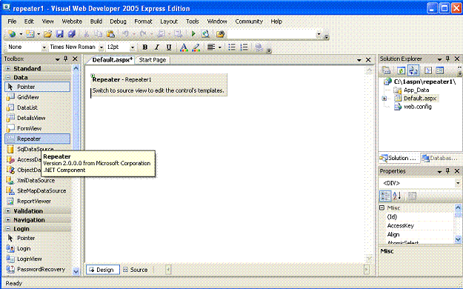The height and width of the screenshot is (289, 463).
Task: Select the LoginView control in Toolbox
Action: coord(38,259)
